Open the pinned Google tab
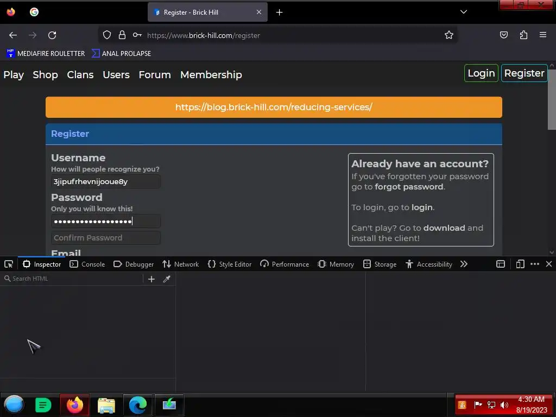The image size is (556, 417). [x=34, y=12]
